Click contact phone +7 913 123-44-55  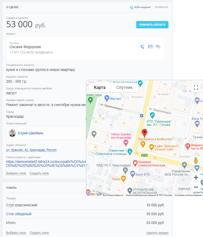[22, 52]
